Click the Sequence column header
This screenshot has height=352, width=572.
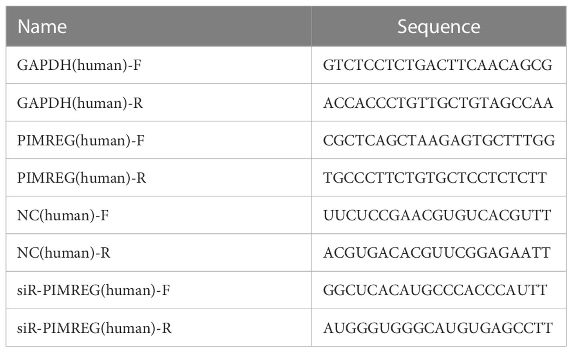439,26
